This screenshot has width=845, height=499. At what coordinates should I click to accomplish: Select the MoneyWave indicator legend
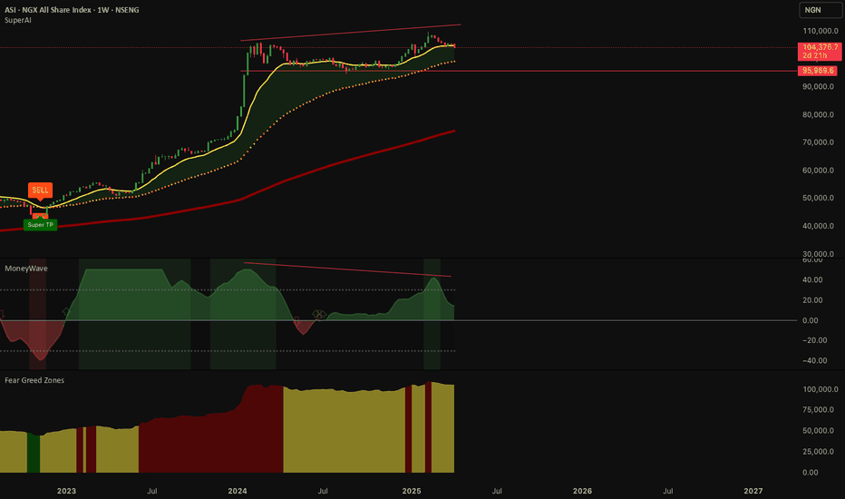26,269
